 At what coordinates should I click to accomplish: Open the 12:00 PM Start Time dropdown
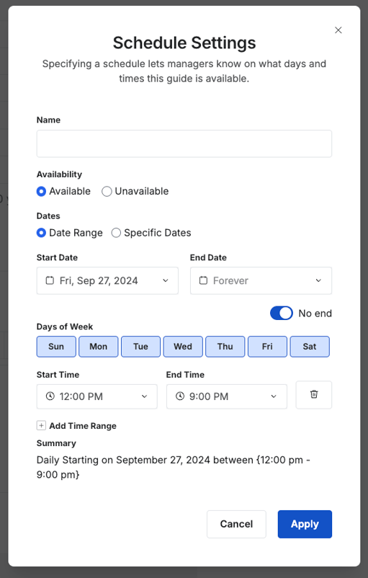coord(97,396)
